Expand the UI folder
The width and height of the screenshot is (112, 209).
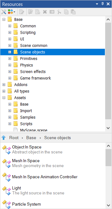10,39
